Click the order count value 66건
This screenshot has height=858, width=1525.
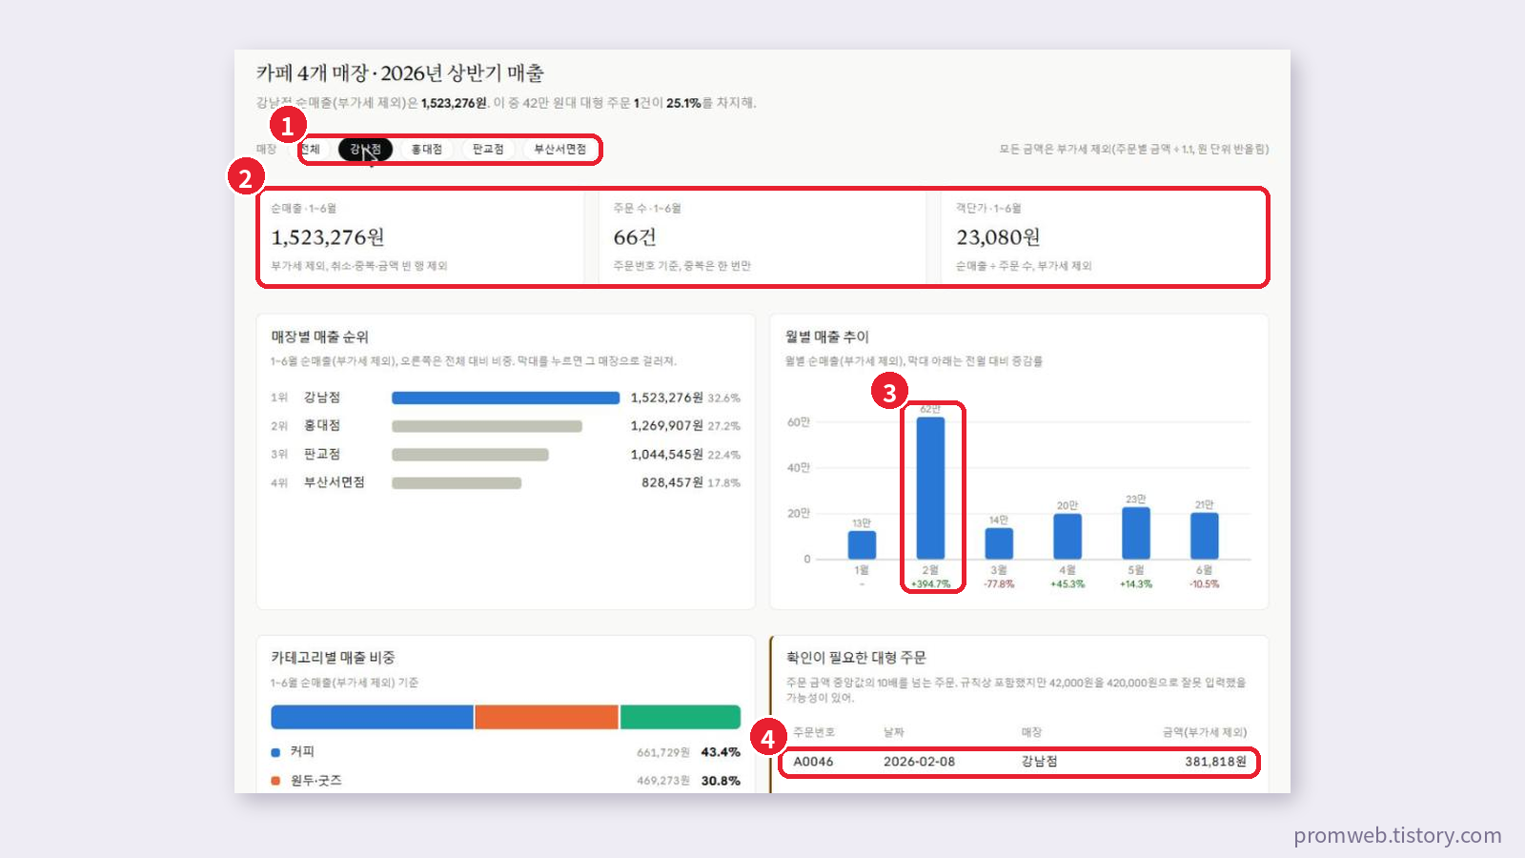click(635, 237)
